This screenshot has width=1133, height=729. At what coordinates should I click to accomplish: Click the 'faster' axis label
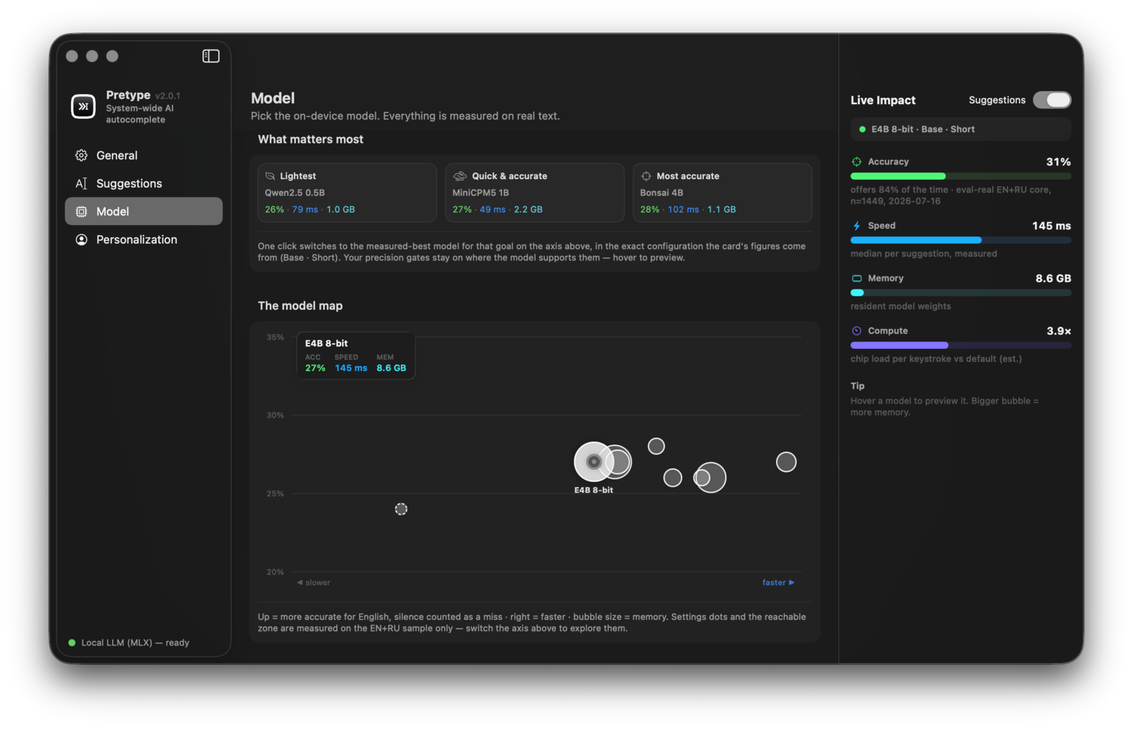[778, 582]
